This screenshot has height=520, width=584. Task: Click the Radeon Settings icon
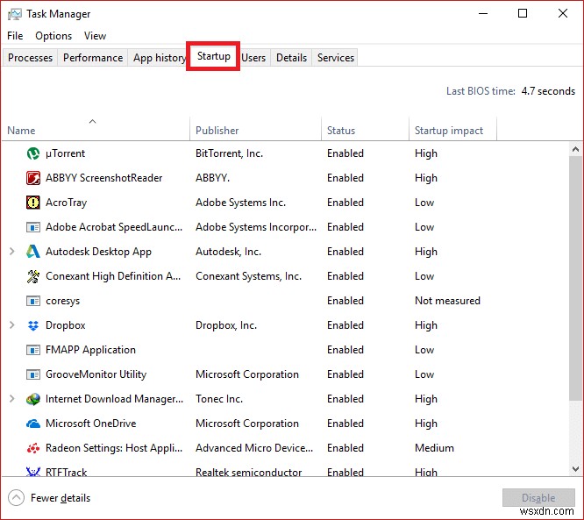[33, 448]
